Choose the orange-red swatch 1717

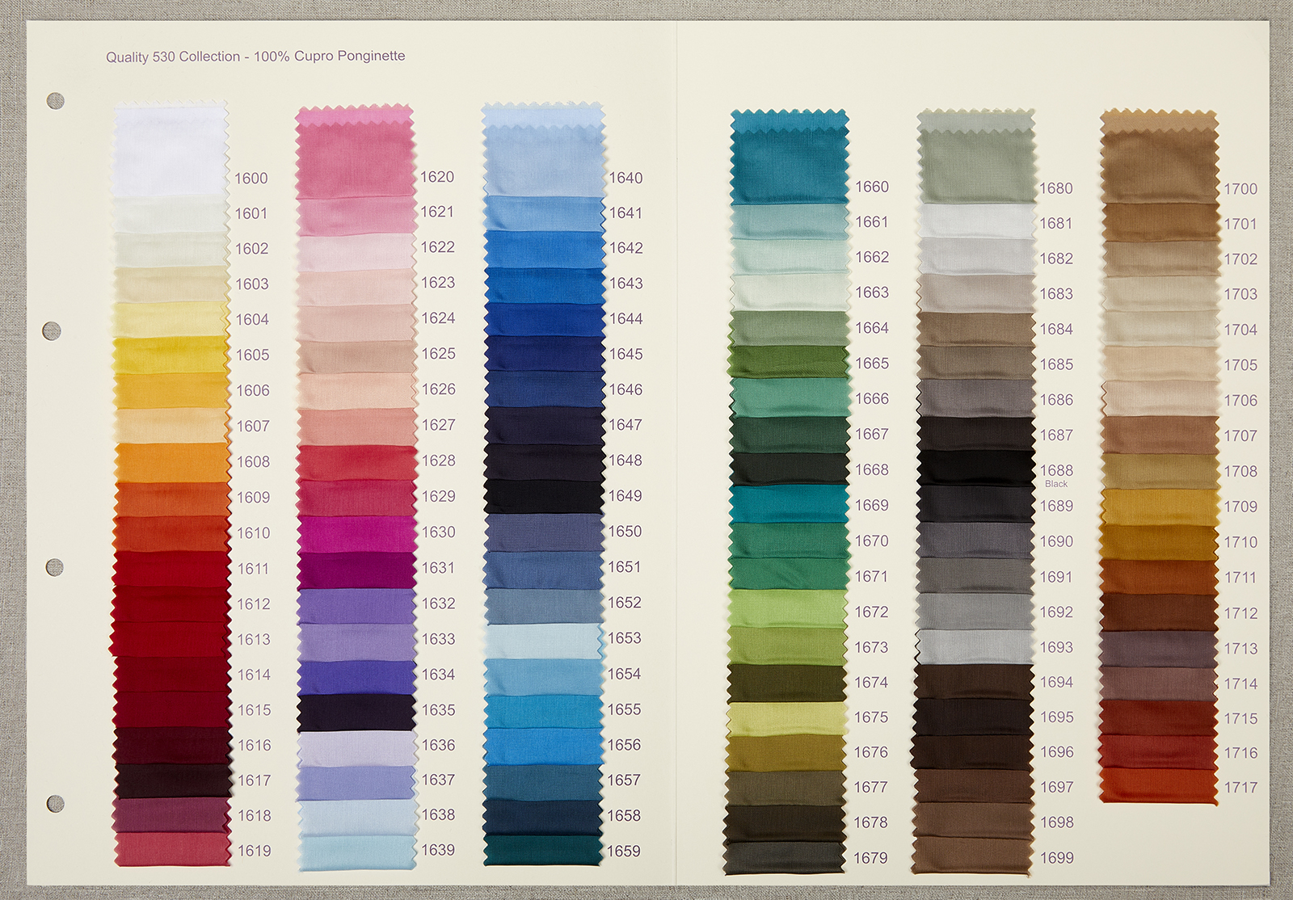point(1159,786)
